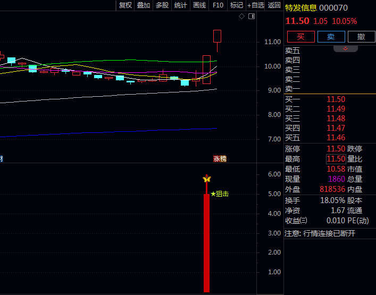The width and height of the screenshot is (376, 295).
Task: Add stock via +自选
Action: pyautogui.click(x=256, y=5)
